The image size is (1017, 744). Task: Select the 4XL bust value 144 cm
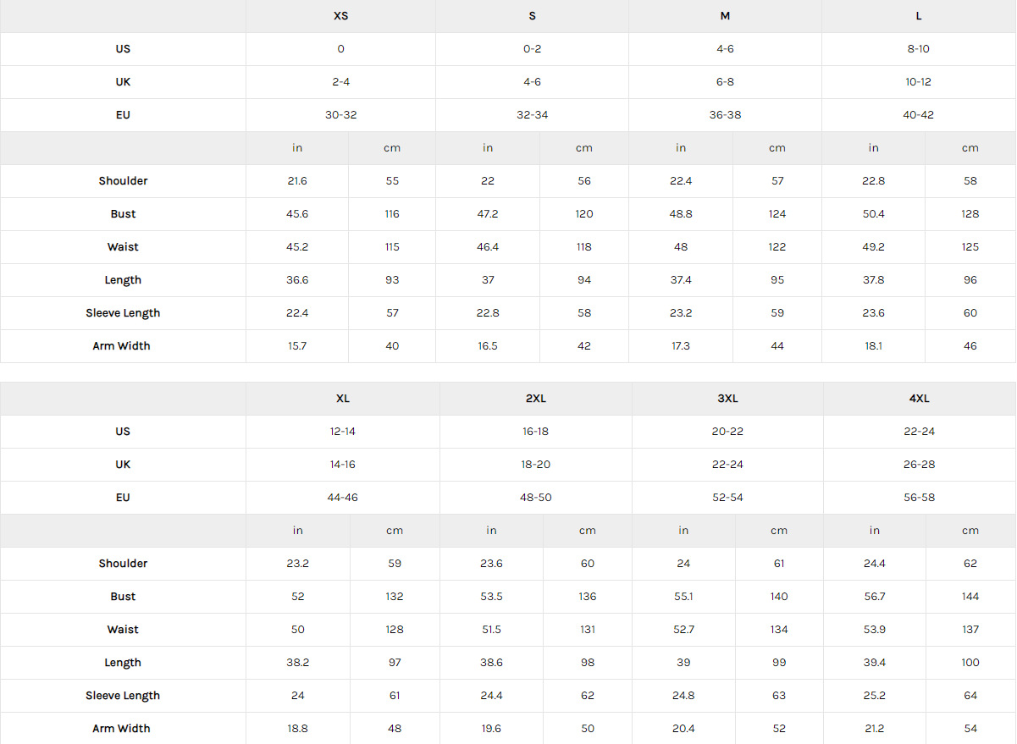point(970,597)
